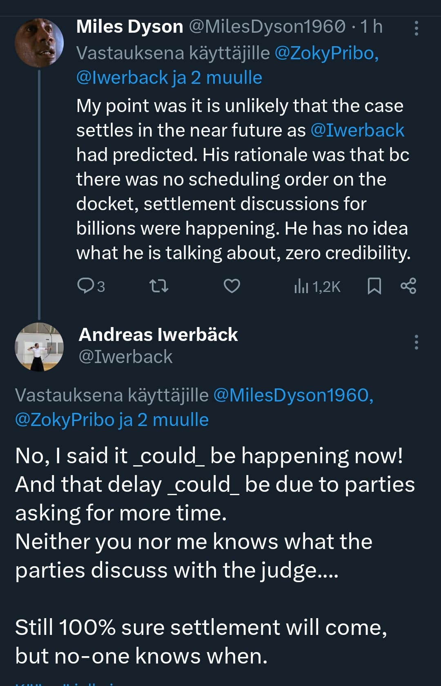The image size is (441, 686).
Task: Open more options for Miles Dyson's tweet
Action: click(x=416, y=28)
